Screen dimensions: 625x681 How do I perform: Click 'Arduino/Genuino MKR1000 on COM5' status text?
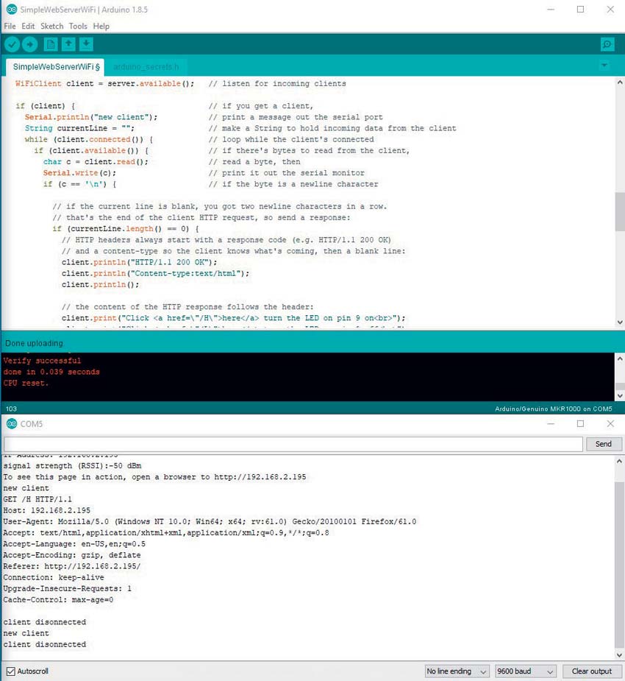(x=554, y=409)
